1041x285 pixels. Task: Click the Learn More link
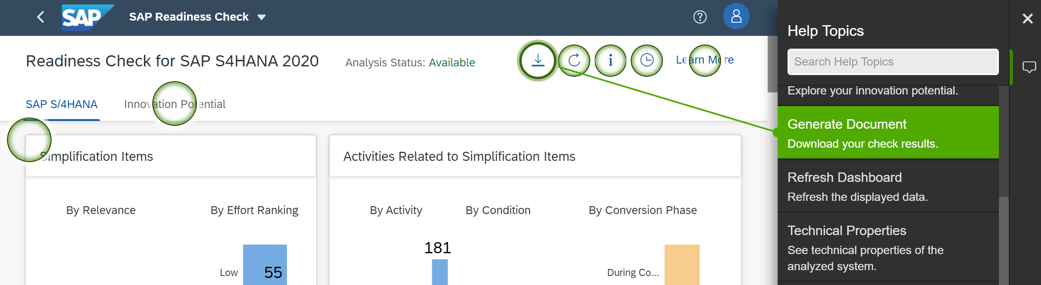click(x=705, y=60)
